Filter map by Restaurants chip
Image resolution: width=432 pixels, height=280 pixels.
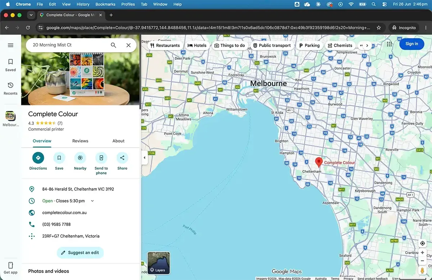pyautogui.click(x=165, y=45)
